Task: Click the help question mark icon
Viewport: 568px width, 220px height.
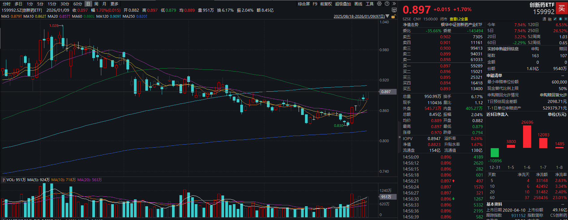Action: click(387, 4)
